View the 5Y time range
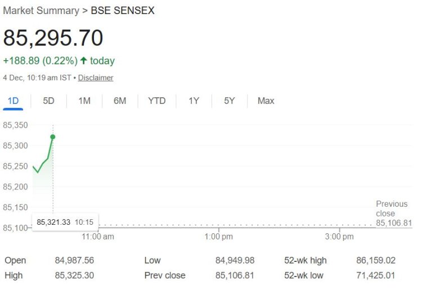422x290 pixels. [x=229, y=101]
